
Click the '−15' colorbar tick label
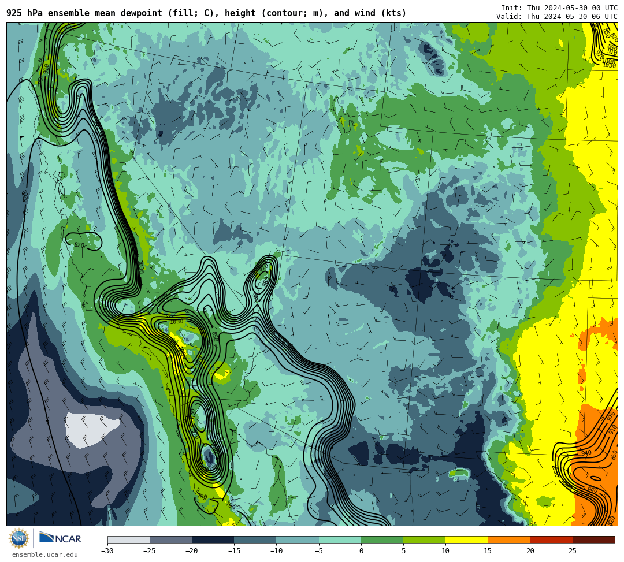click(x=234, y=551)
